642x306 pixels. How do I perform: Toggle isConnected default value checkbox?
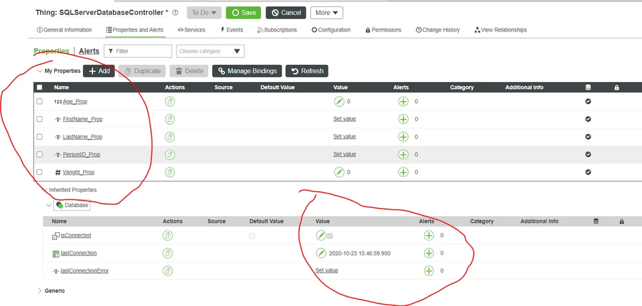pyautogui.click(x=252, y=235)
